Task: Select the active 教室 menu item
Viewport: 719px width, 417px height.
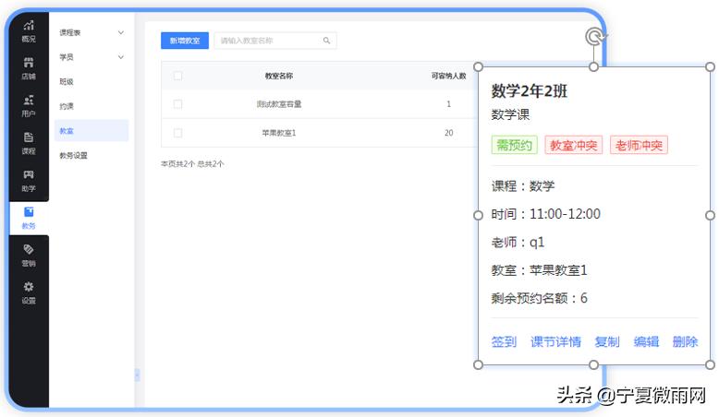Action: [x=91, y=131]
